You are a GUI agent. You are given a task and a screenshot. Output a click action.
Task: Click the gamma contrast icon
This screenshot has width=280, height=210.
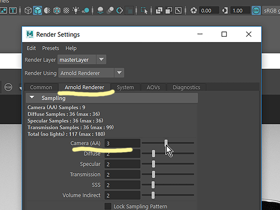(x=225, y=10)
